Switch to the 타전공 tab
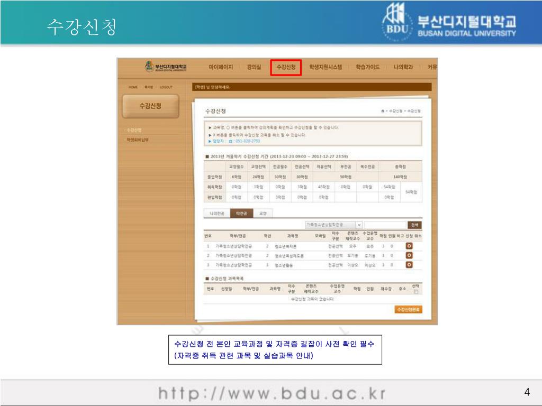Image resolution: width=542 pixels, height=406 pixels. 241,214
